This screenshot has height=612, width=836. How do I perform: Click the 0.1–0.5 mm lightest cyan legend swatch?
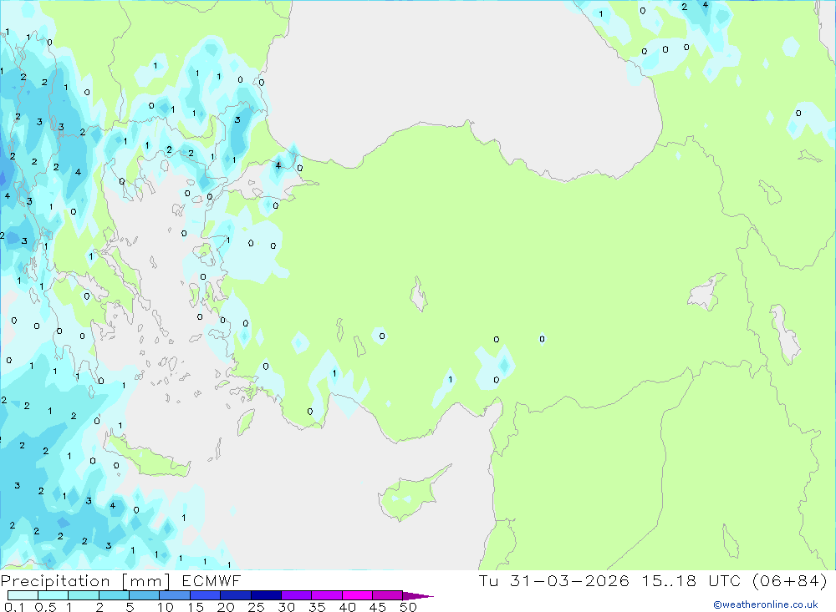(23, 595)
